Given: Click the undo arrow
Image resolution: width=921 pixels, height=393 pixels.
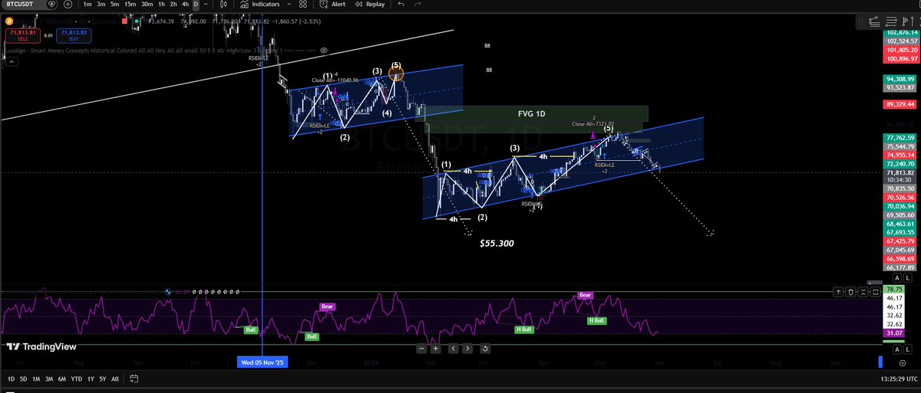Looking at the screenshot, I should pyautogui.click(x=401, y=5).
